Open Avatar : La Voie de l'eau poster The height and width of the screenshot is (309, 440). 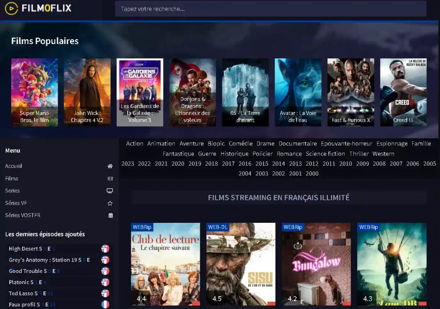click(298, 92)
